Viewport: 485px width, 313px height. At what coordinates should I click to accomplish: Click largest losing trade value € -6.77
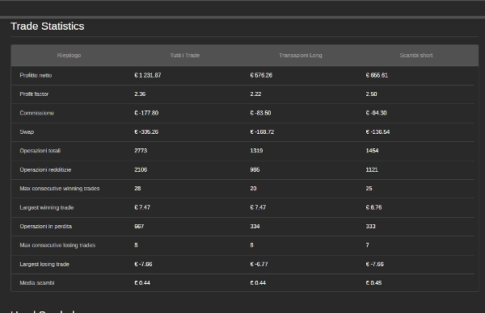coord(259,265)
